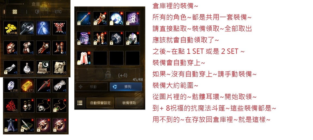Viewport: 313px width, 140px height.
Task: Click the glowing blue ring +2 item
Action: tap(116, 18)
